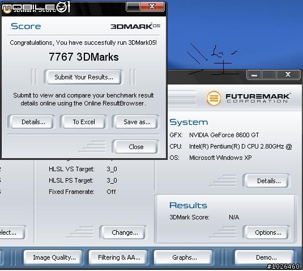Launch the Demo button
The width and height of the screenshot is (303, 271).
[x=264, y=257]
